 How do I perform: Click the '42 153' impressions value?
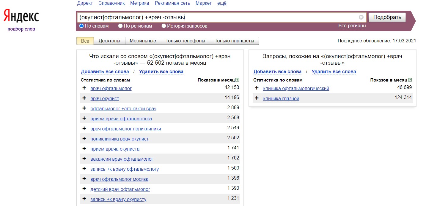coord(232,87)
